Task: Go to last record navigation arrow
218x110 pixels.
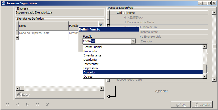Action: point(37,104)
